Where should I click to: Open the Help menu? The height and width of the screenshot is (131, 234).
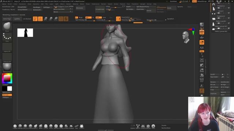tap(155, 4)
